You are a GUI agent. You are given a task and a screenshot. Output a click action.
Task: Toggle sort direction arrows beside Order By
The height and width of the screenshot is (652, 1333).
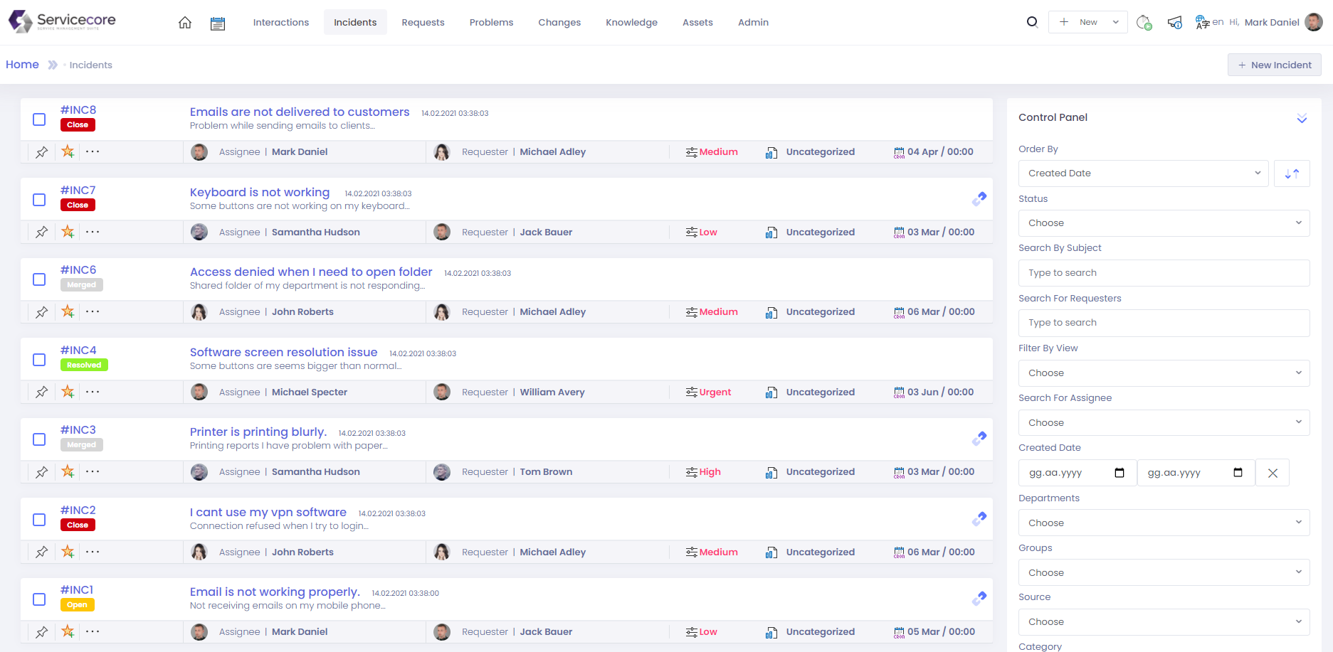coord(1292,173)
